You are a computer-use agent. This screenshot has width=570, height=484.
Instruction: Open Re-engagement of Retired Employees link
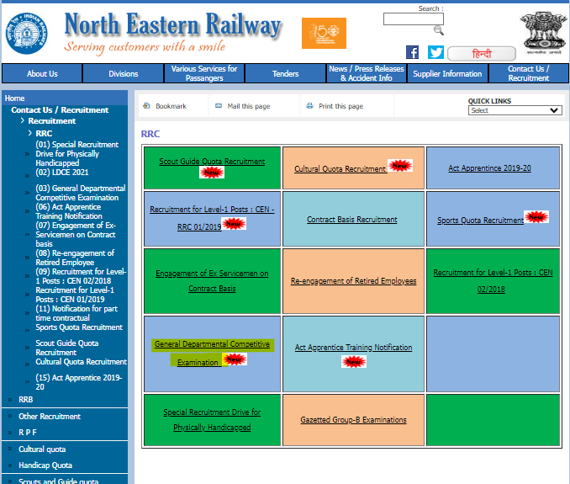(x=353, y=281)
